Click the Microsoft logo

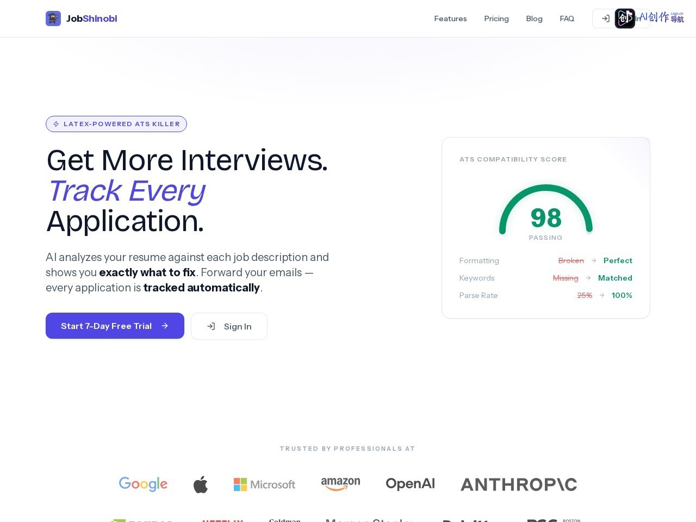pyautogui.click(x=264, y=484)
